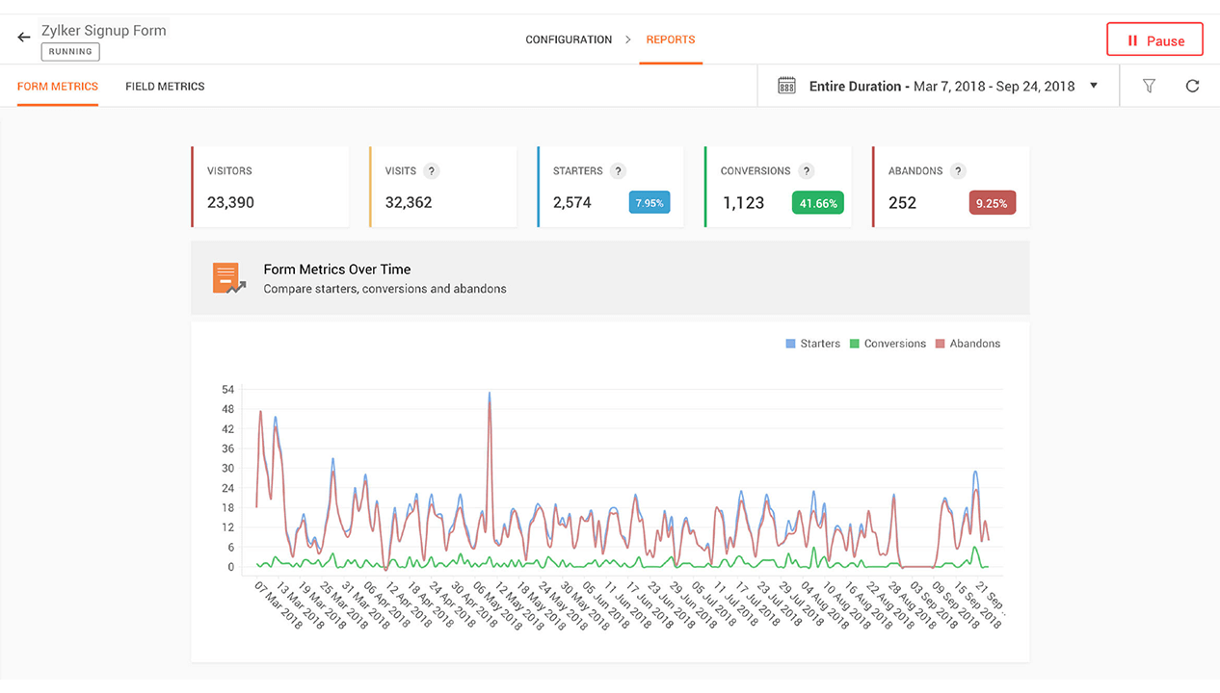1220x693 pixels.
Task: Click the 9.25% abandons badge
Action: pyautogui.click(x=992, y=203)
